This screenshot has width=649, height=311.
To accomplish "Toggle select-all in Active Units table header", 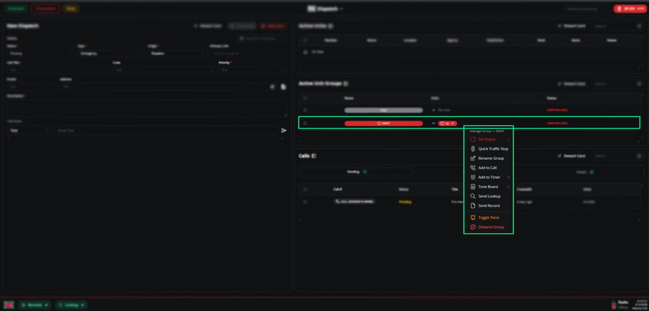I will [x=305, y=40].
